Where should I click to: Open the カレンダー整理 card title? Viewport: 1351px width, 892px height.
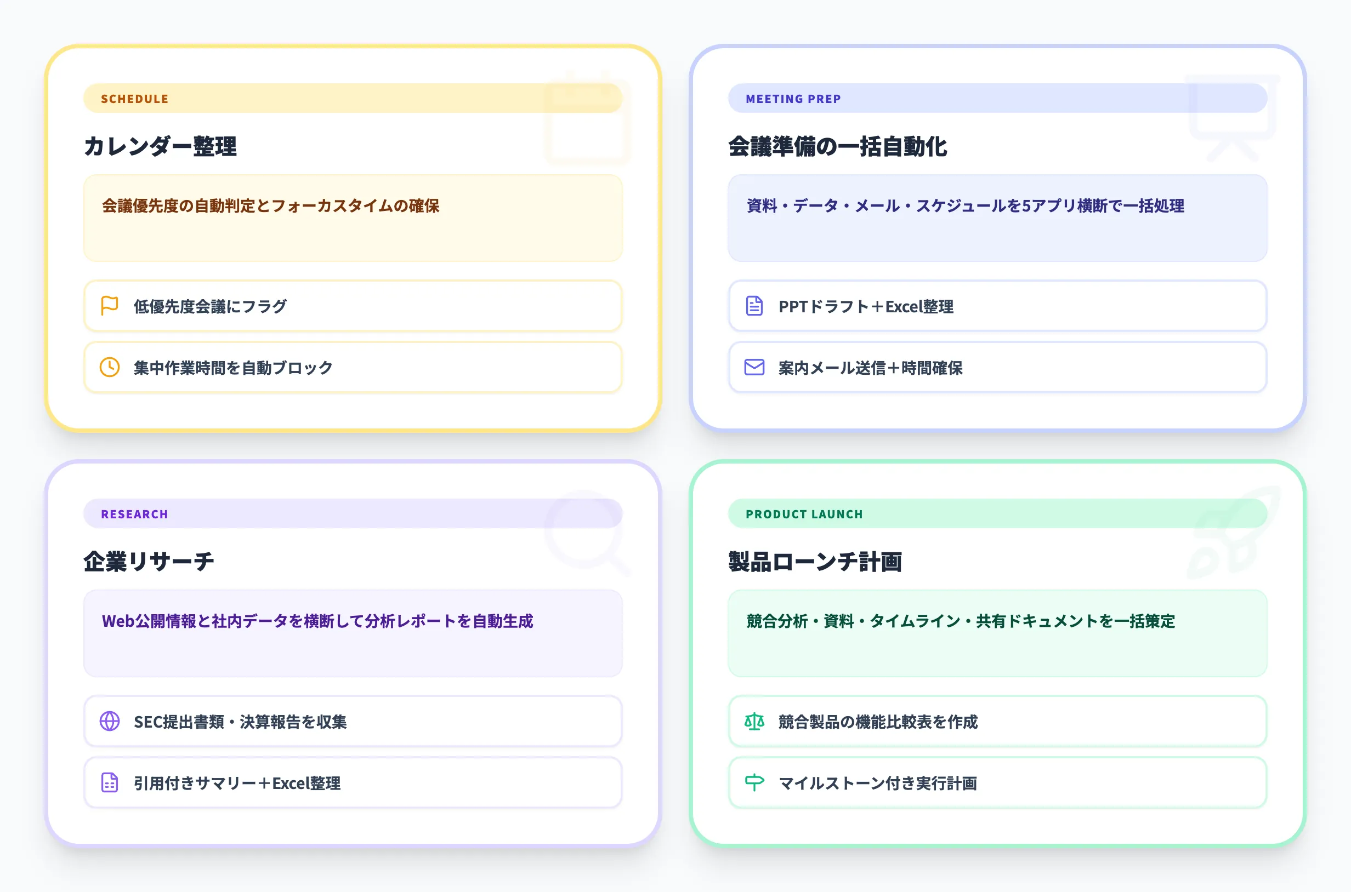[161, 146]
